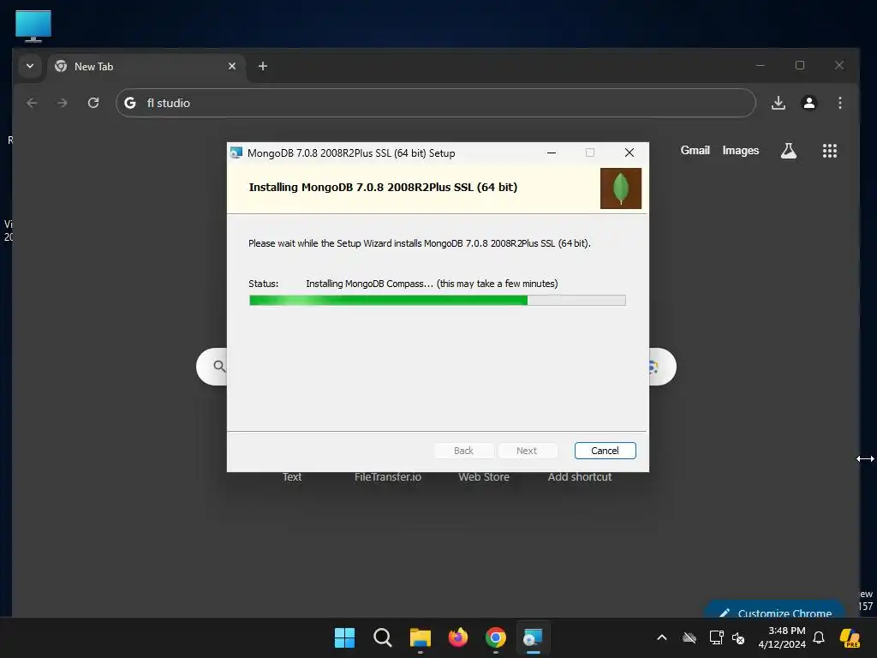Open Gmail link on New Tab page
877x658 pixels.
pos(695,151)
